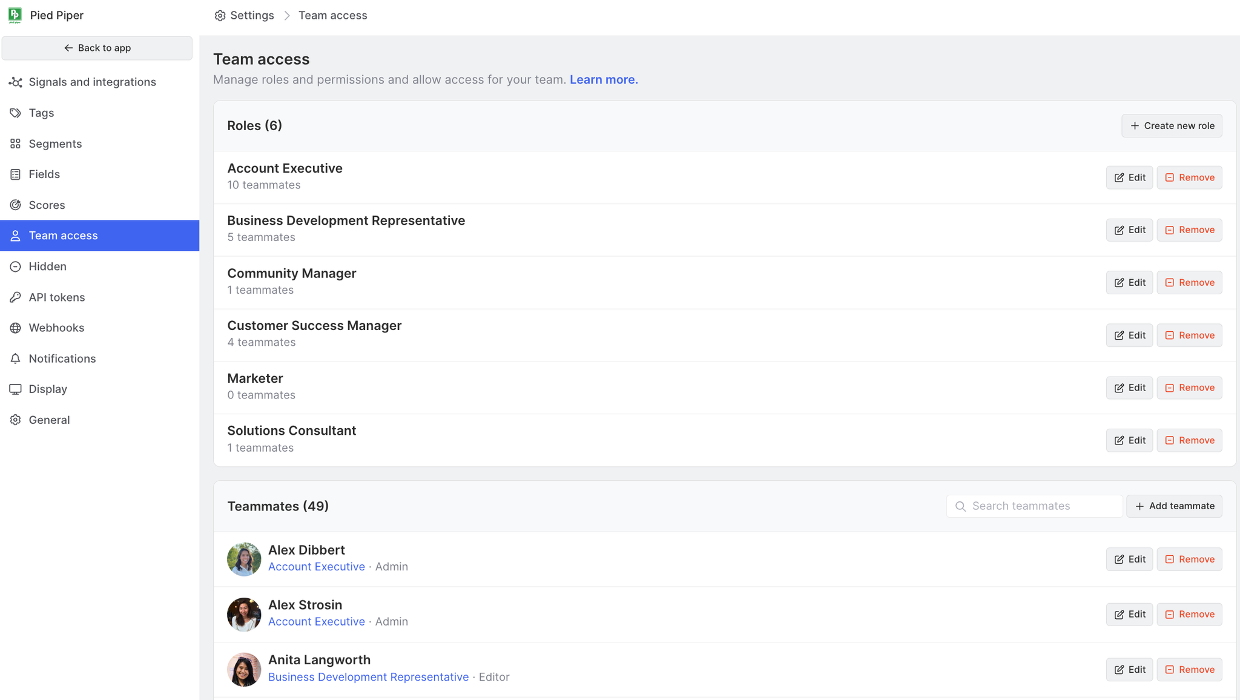Open the Display settings page
The image size is (1240, 700).
coord(47,389)
